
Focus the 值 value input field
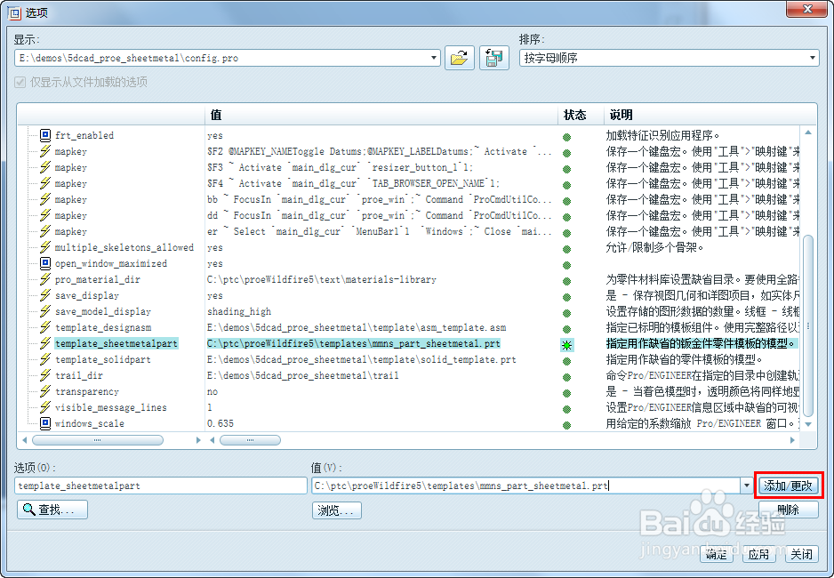pyautogui.click(x=526, y=486)
